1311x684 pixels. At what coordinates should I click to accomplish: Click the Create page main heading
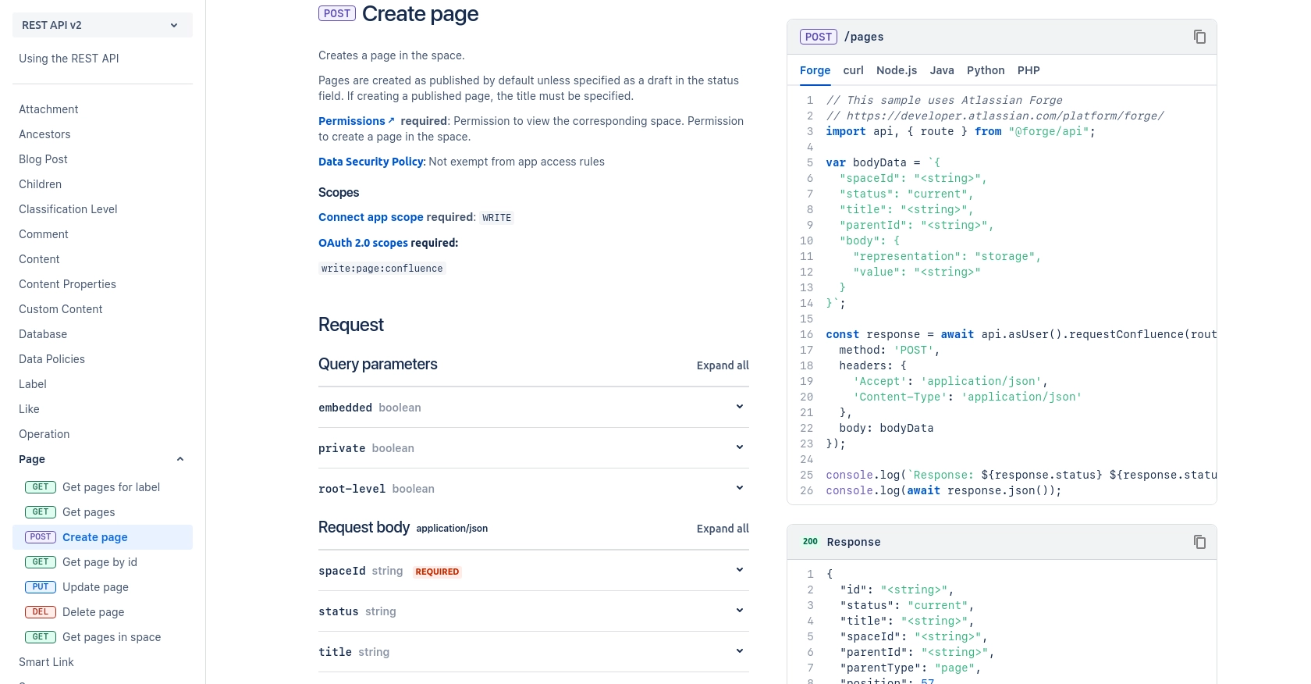click(421, 13)
